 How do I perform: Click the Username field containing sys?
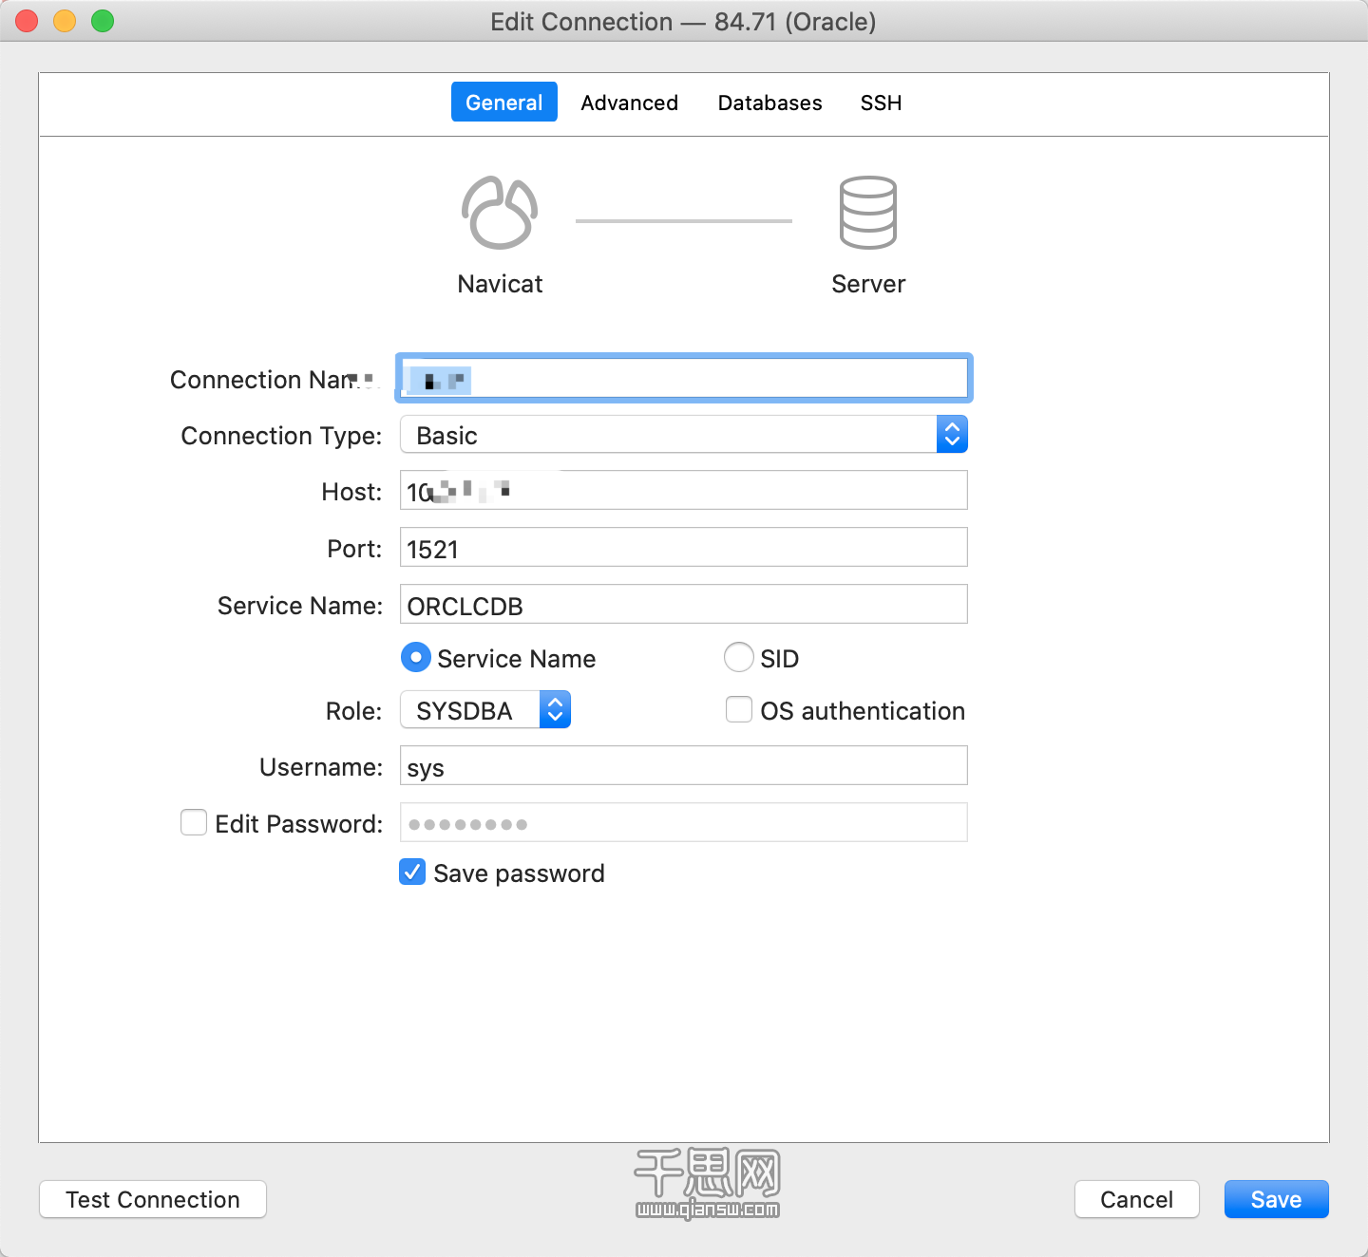pos(684,766)
